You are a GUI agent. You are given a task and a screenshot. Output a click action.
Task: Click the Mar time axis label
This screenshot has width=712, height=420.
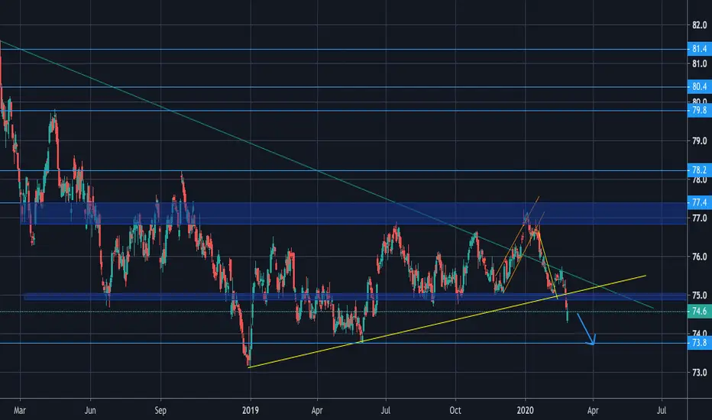(20, 411)
